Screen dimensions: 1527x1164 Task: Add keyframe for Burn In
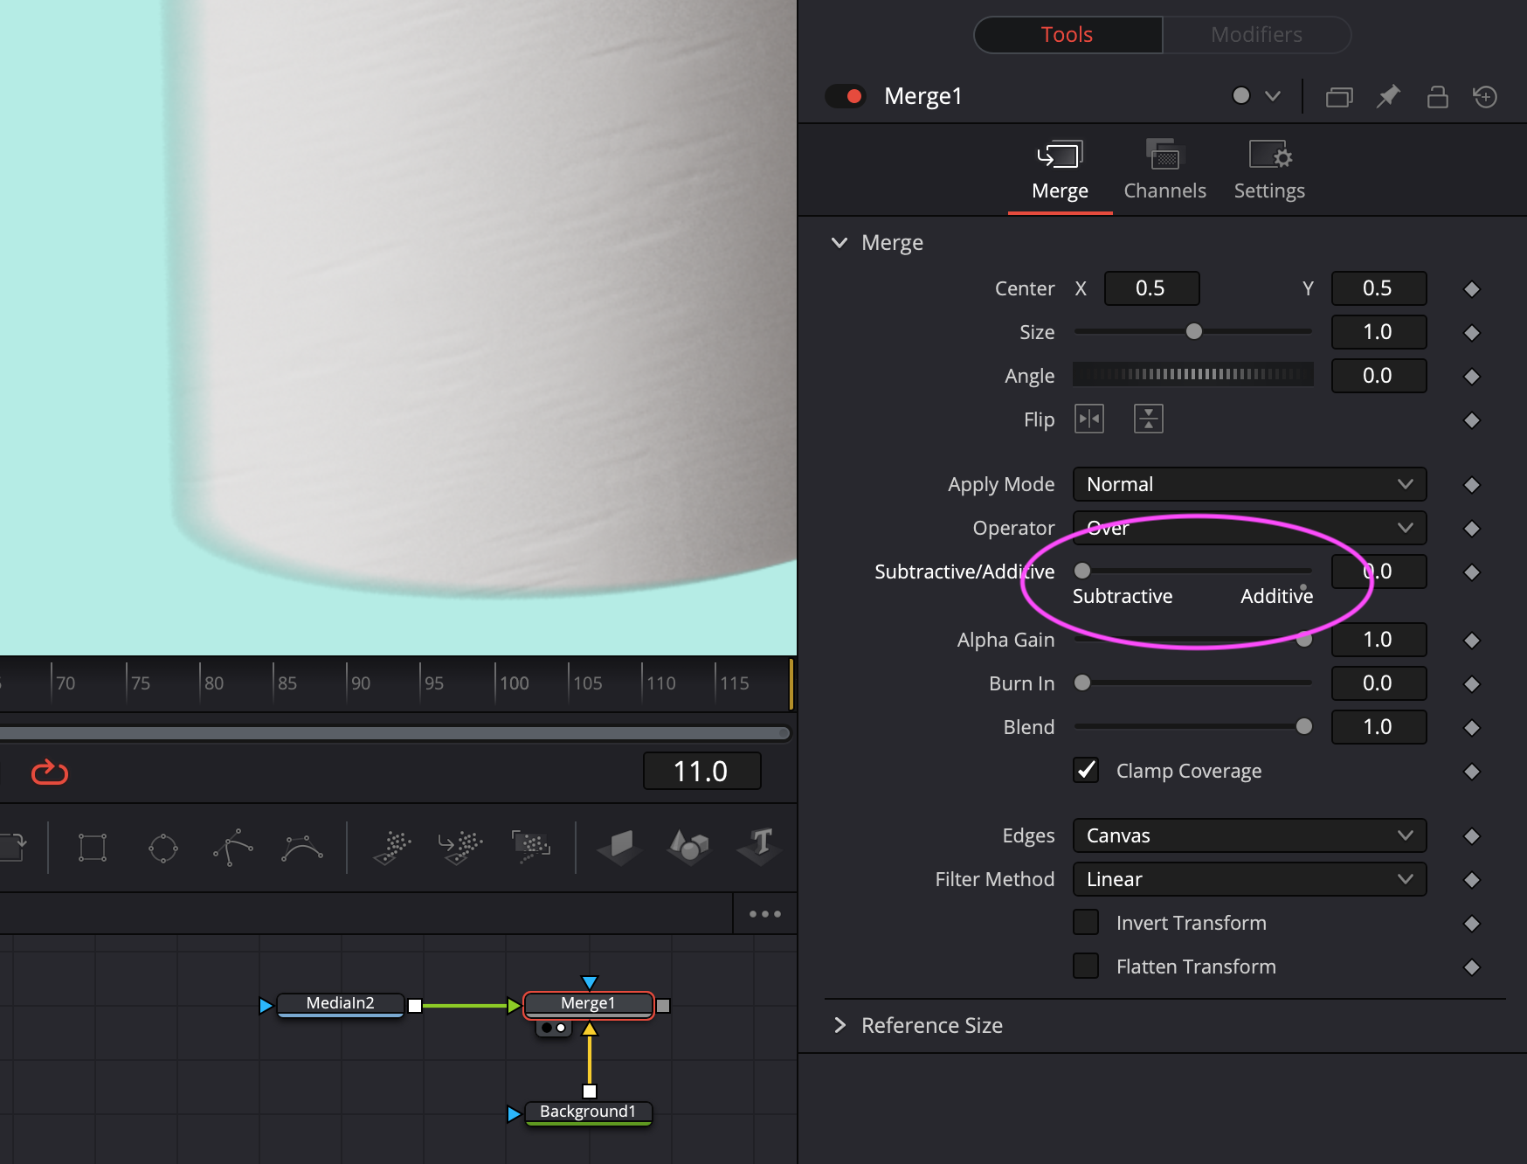pos(1472,684)
